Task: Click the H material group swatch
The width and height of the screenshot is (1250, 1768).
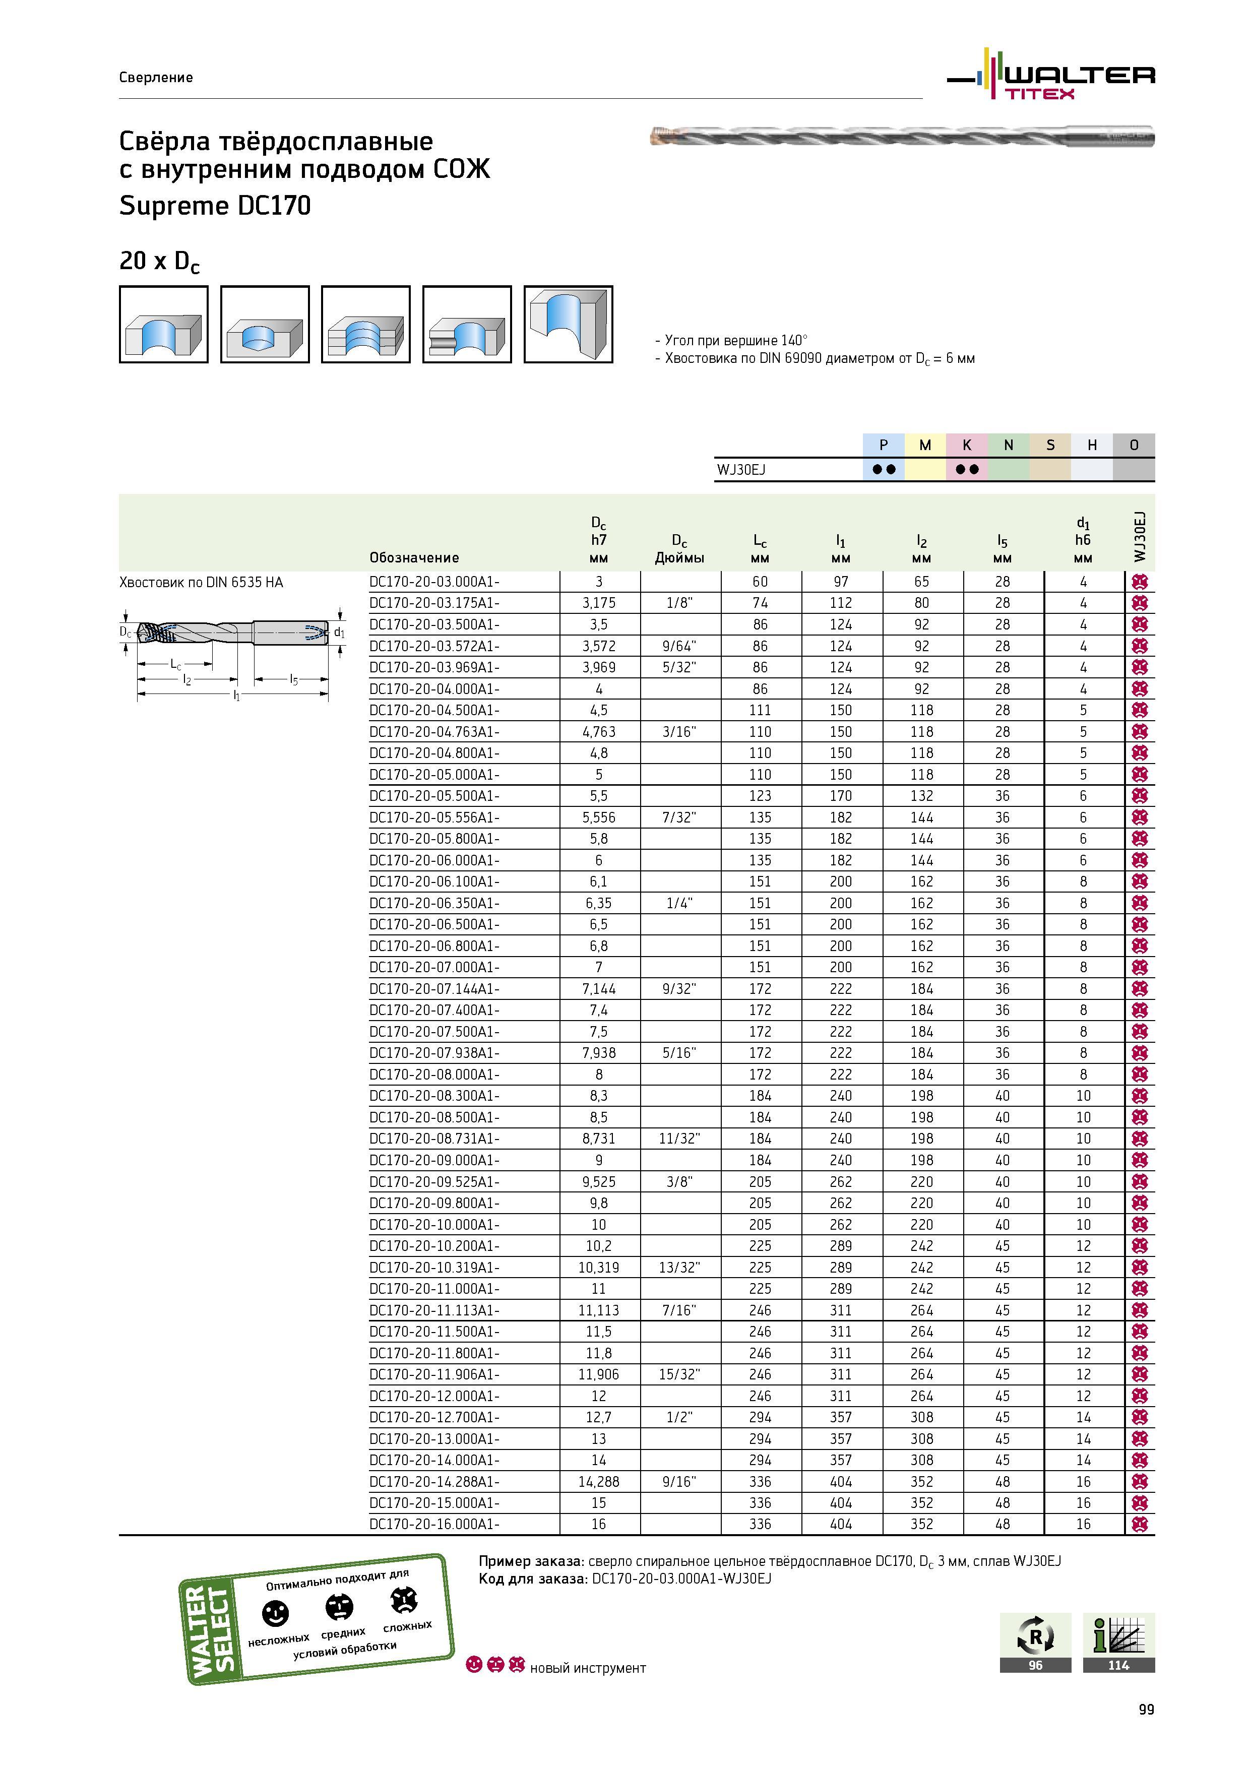Action: 1091,445
